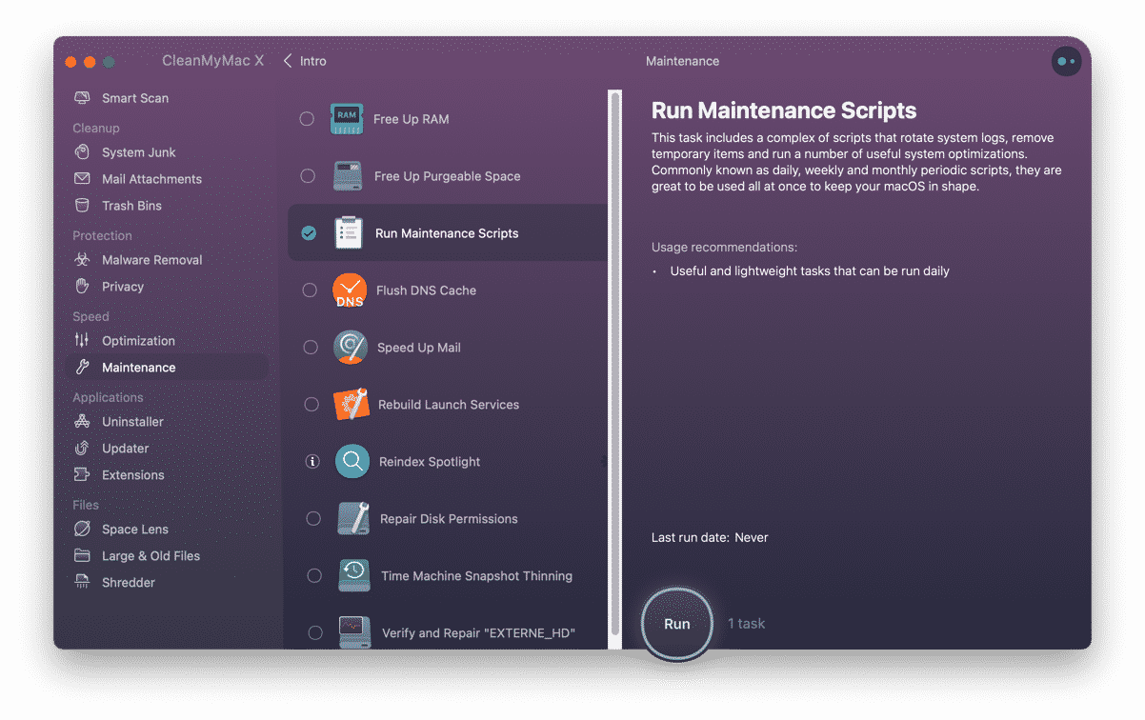The width and height of the screenshot is (1145, 720).
Task: Click the Free Up Purgeable Space drive icon
Action: [x=348, y=176]
